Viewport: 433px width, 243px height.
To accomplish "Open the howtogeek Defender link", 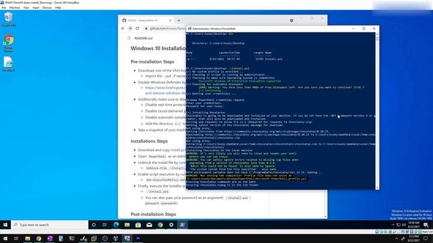I will [x=166, y=90].
